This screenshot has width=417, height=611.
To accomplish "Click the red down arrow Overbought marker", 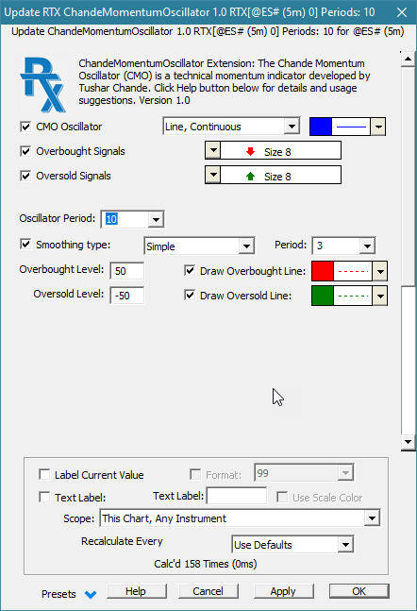I will 250,152.
